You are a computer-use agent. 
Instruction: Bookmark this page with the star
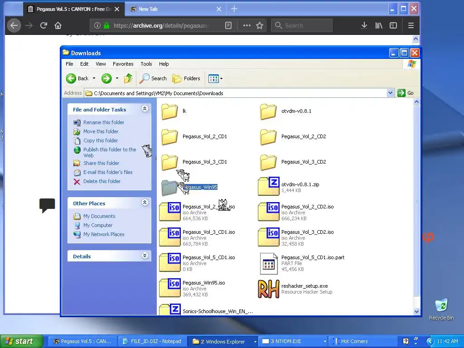click(260, 25)
